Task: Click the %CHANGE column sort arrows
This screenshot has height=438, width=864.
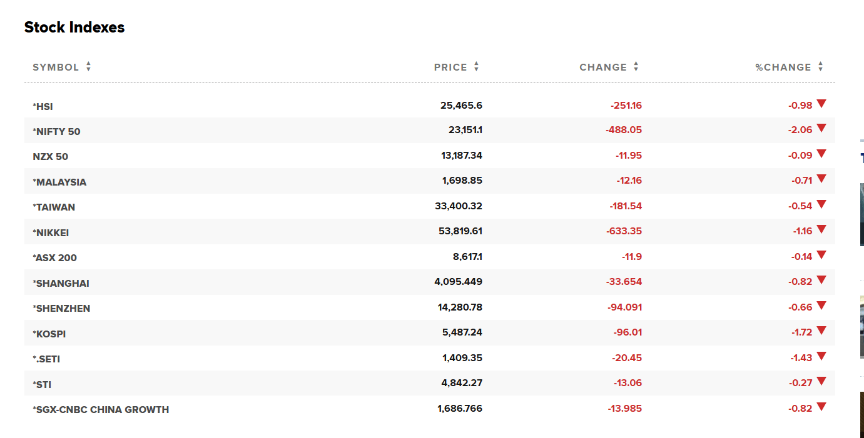Action: 820,67
